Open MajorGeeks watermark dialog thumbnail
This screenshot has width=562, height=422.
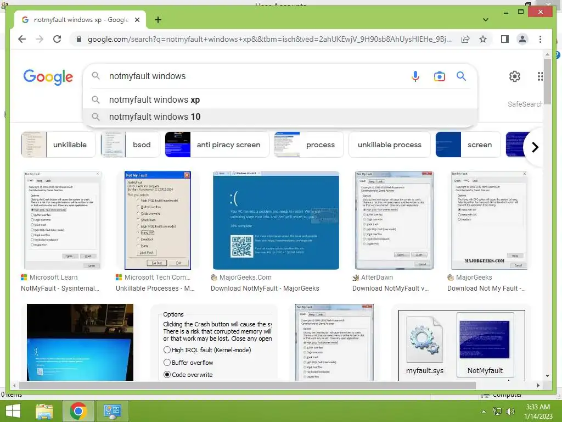pyautogui.click(x=489, y=220)
